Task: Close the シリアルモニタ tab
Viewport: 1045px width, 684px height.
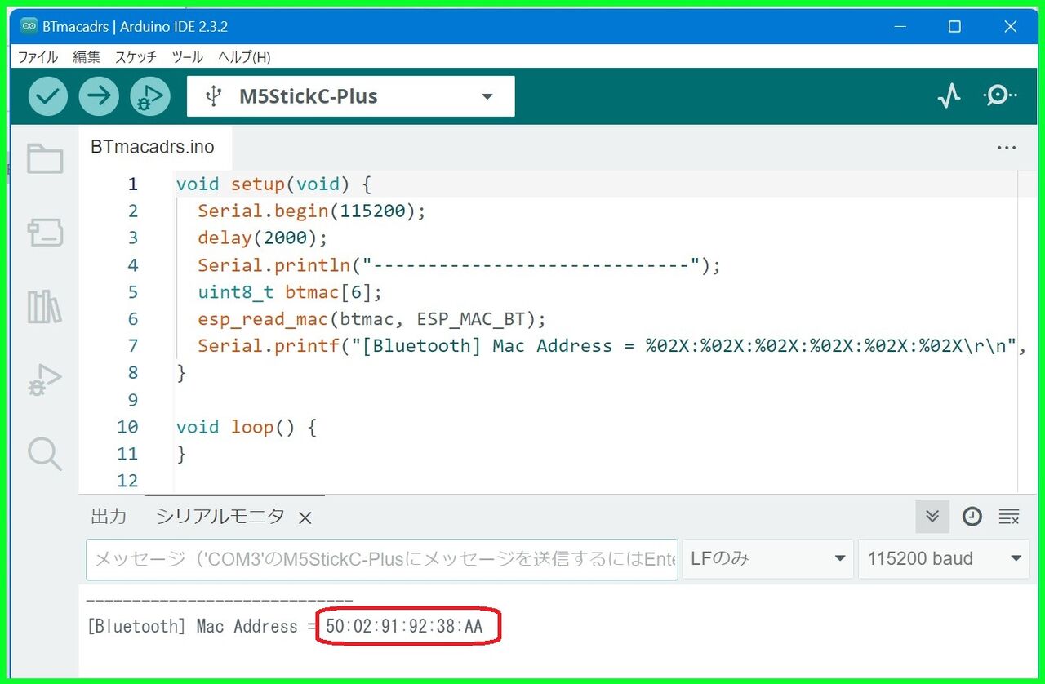Action: point(305,517)
